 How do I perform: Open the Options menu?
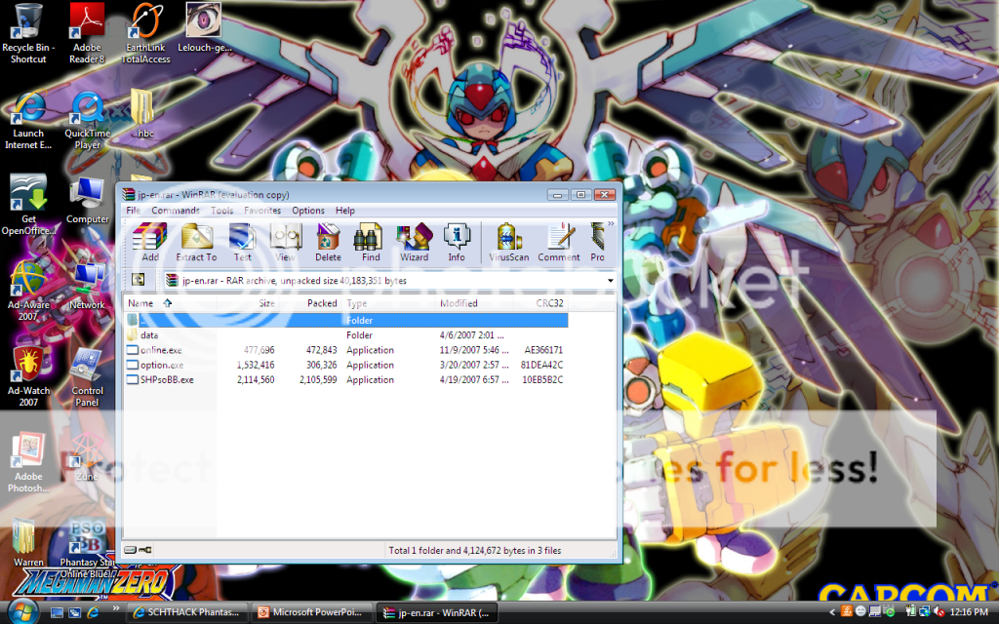(x=308, y=211)
